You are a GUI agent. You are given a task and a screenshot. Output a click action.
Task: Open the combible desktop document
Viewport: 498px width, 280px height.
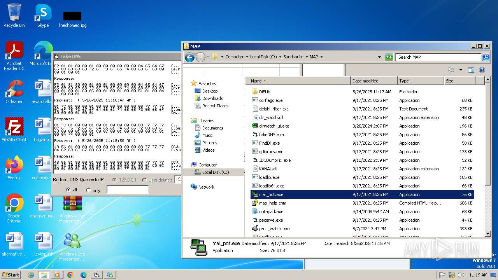(x=42, y=168)
